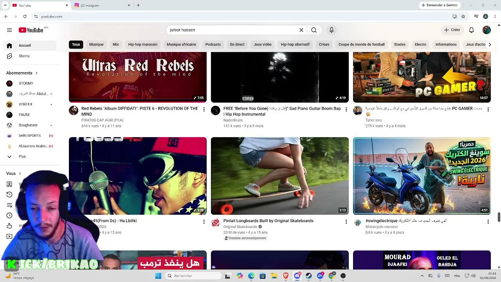The width and height of the screenshot is (501, 282).
Task: Open the YouTube hamburger guide menu
Action: pyautogui.click(x=9, y=30)
